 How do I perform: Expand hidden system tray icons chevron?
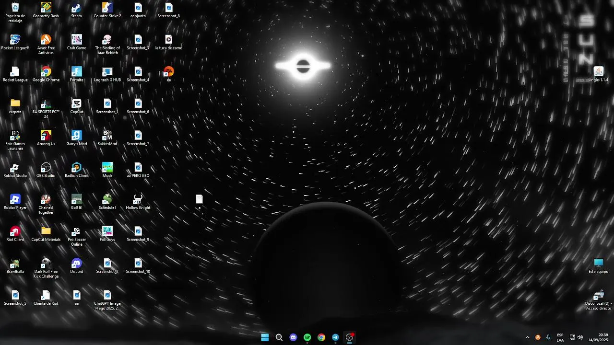[528, 337]
